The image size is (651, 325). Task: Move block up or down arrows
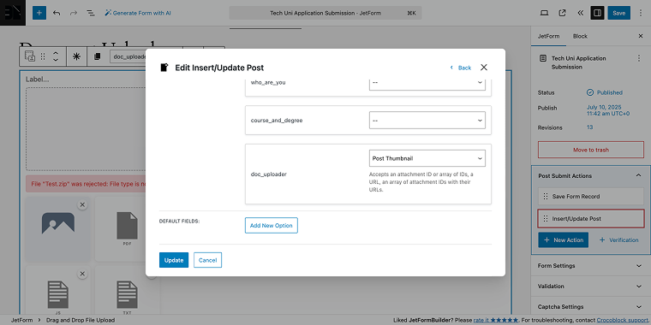pos(56,56)
